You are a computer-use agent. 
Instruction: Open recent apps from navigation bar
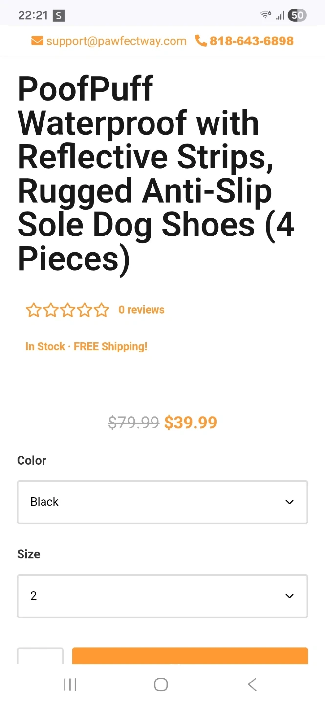pyautogui.click(x=70, y=684)
